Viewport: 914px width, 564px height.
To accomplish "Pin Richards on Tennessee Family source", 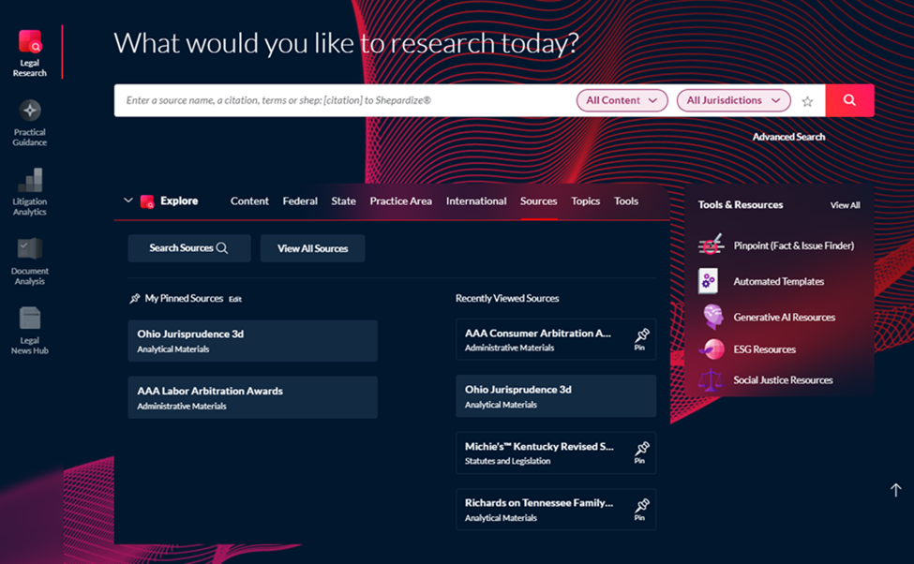I will coord(641,510).
